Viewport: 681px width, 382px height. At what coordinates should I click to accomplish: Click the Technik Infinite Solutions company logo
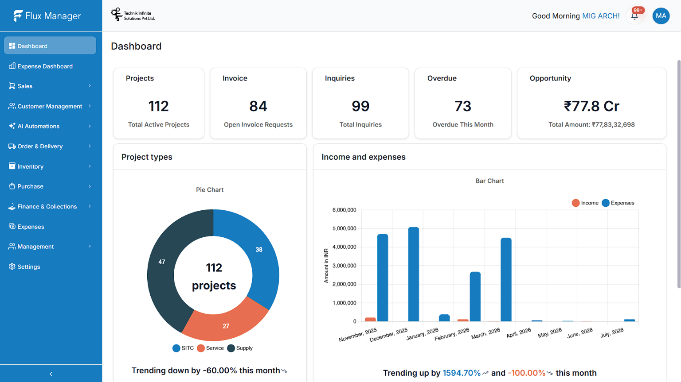tap(133, 15)
